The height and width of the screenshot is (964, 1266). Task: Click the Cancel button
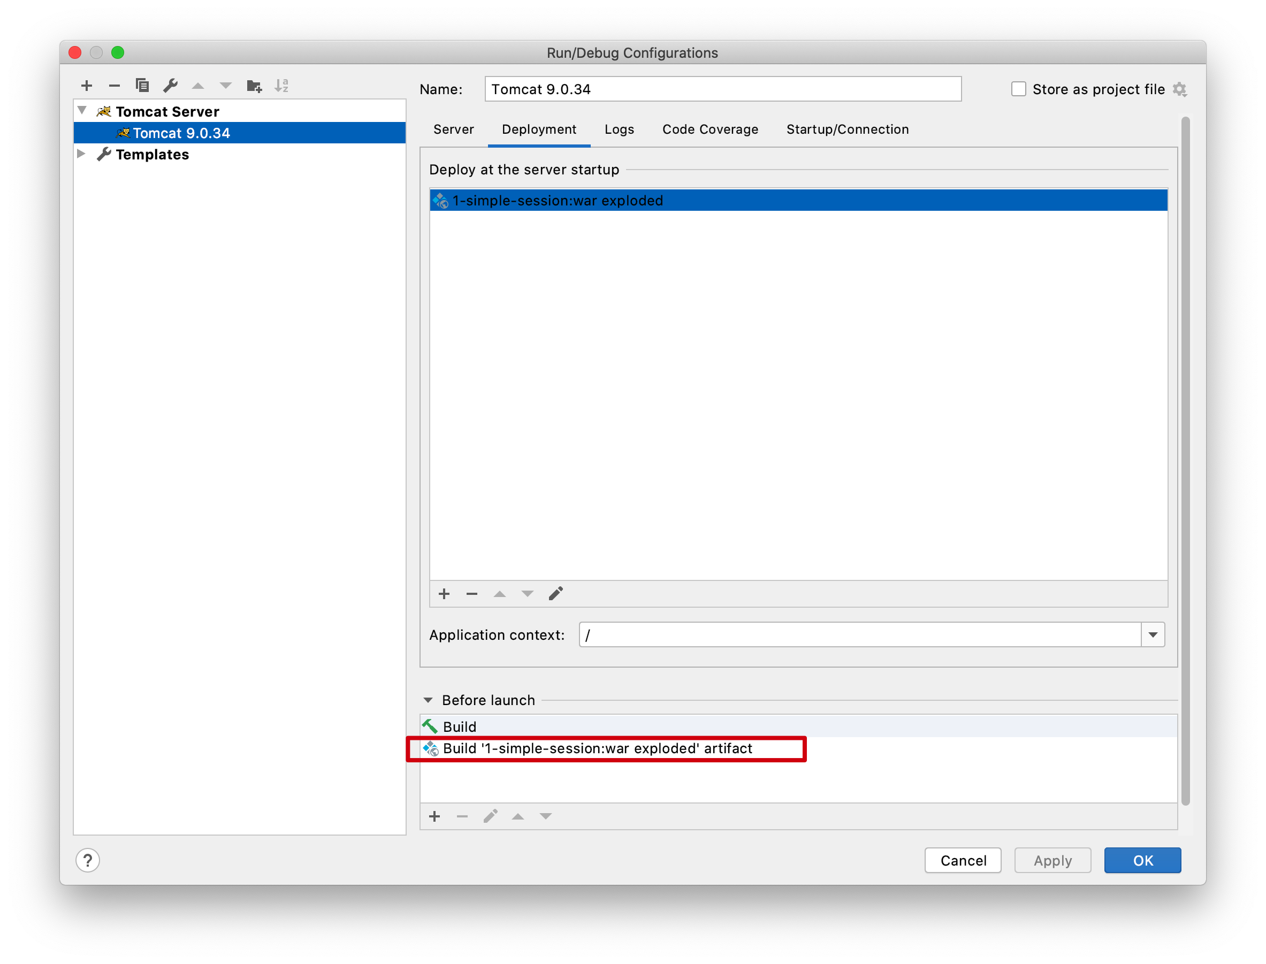tap(963, 860)
